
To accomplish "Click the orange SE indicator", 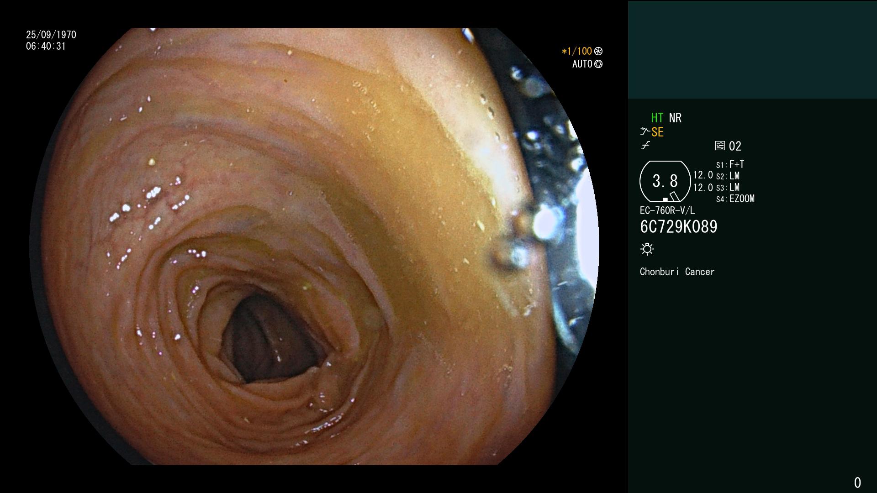I will (x=657, y=132).
